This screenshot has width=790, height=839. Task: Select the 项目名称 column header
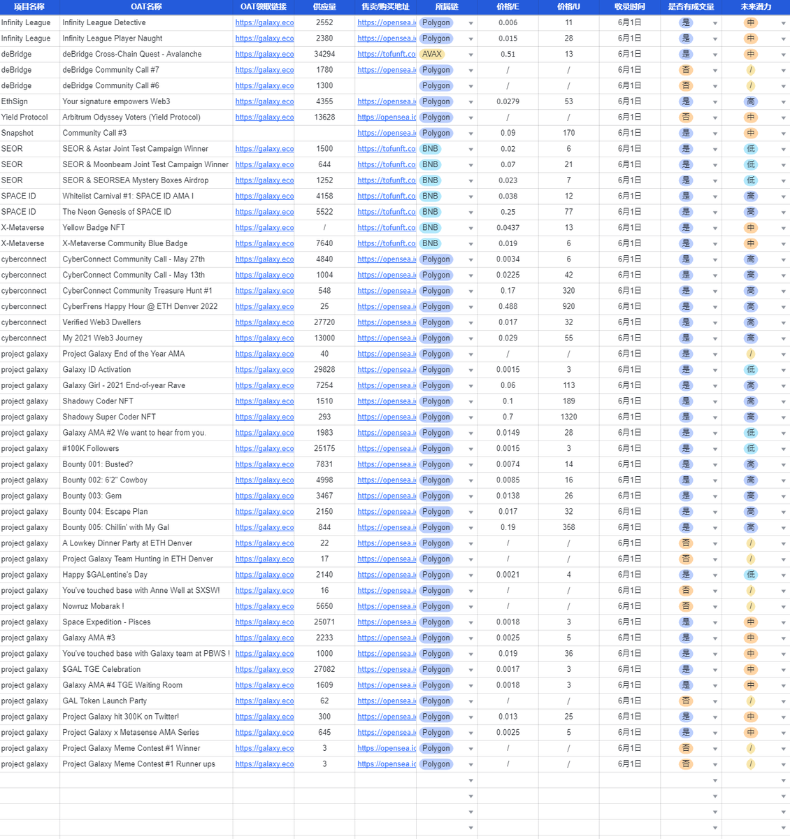click(x=29, y=7)
